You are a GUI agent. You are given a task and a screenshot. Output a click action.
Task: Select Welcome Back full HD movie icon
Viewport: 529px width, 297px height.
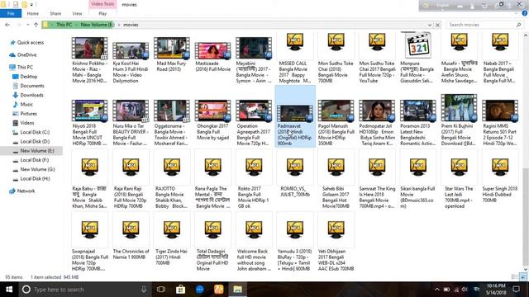[x=254, y=229]
